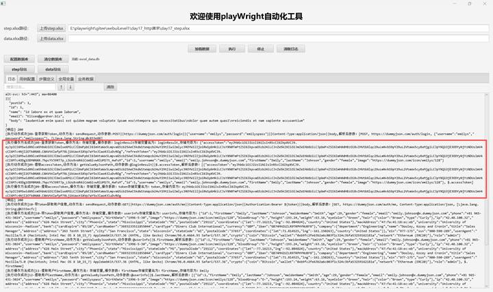Click the 清除日志 button
The width and height of the screenshot is (493, 292).
[290, 49]
